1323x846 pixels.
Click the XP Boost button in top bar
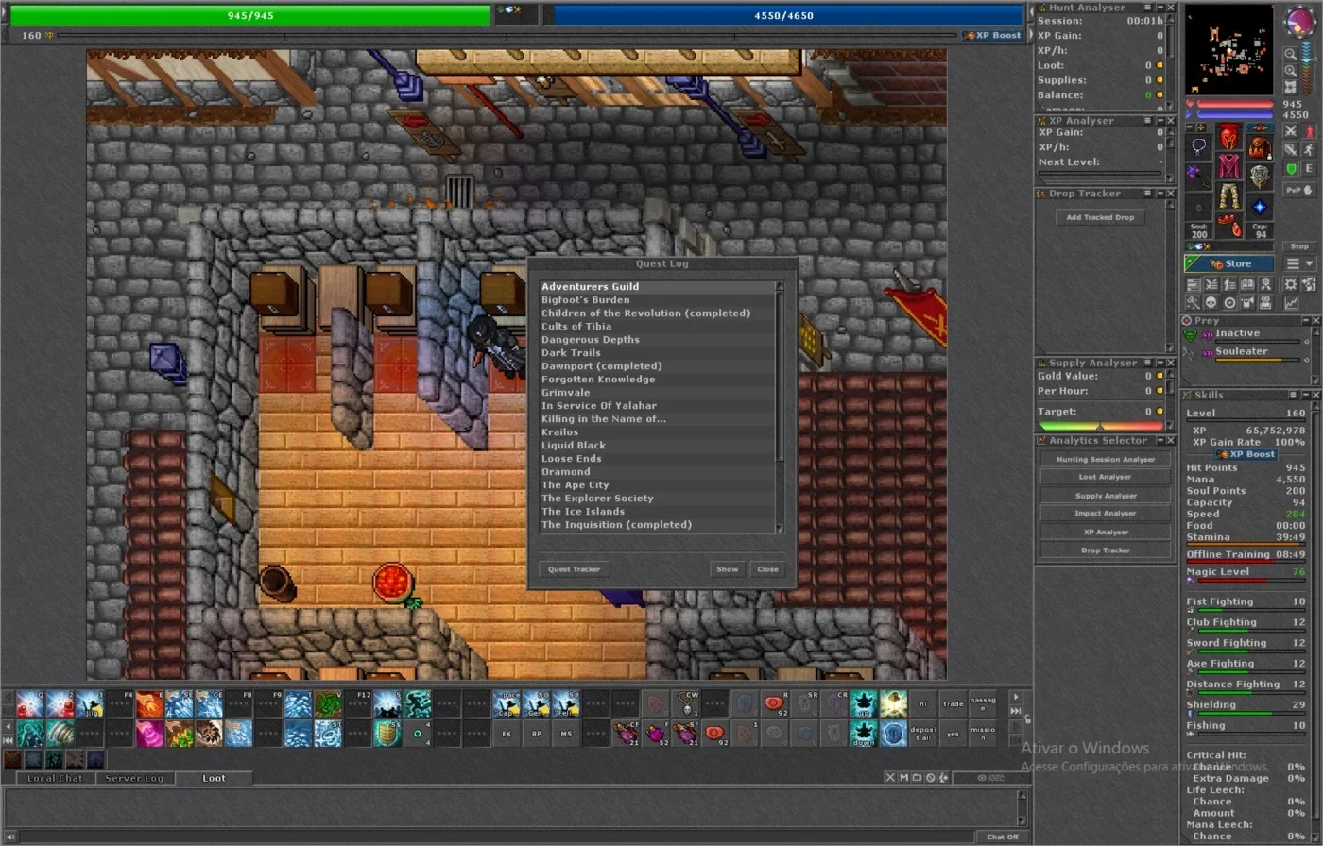point(993,35)
